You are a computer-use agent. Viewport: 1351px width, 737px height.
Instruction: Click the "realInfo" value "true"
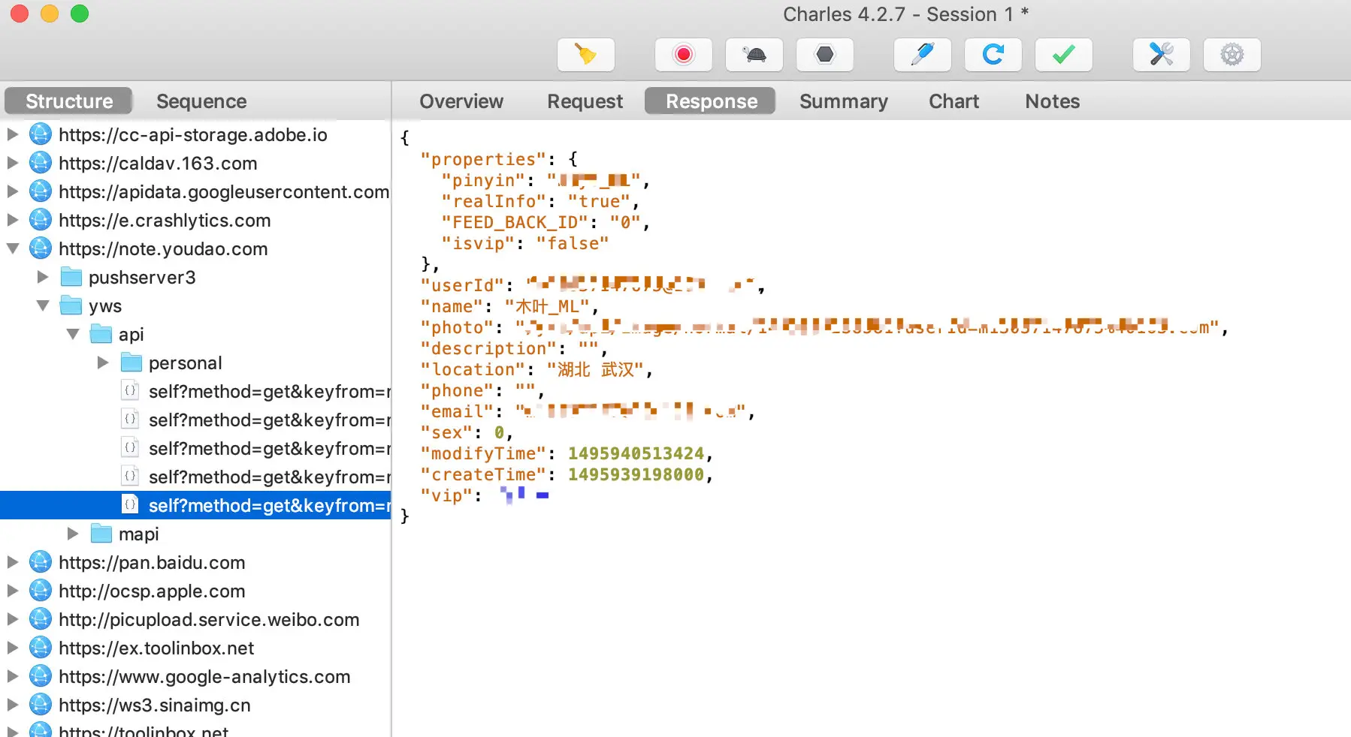click(599, 202)
